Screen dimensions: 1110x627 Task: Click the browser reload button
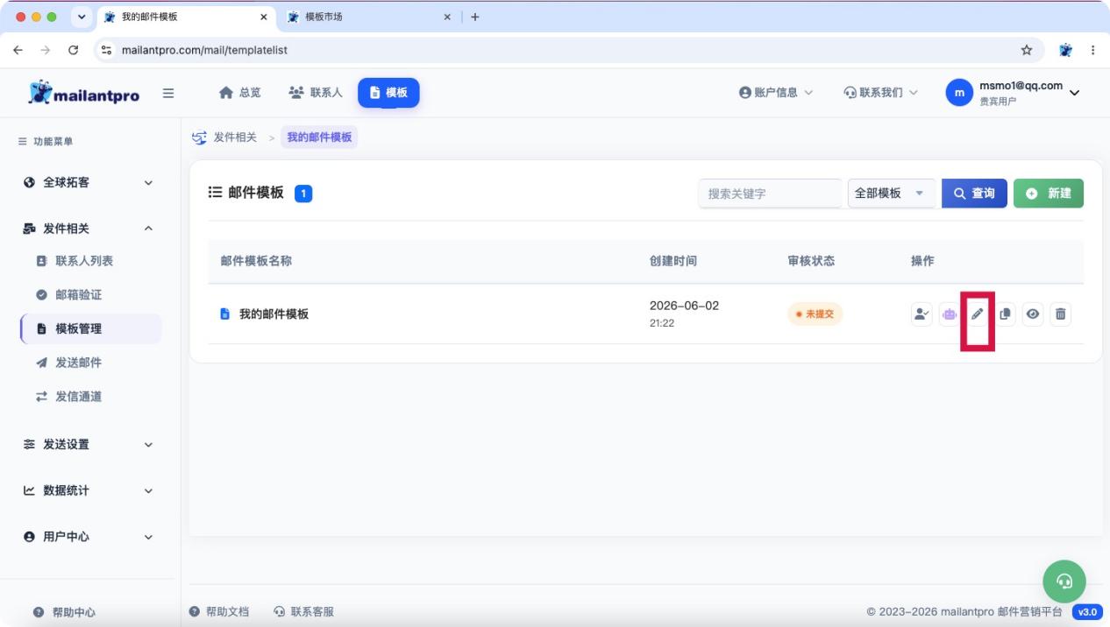(x=74, y=50)
